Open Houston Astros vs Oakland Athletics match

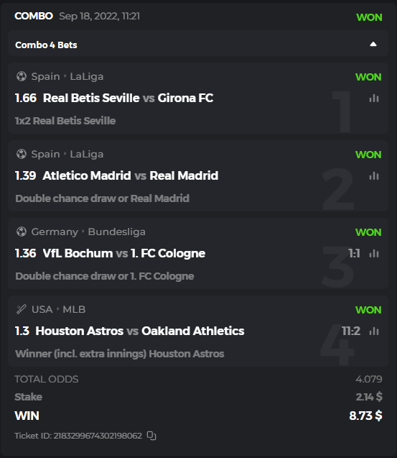click(140, 331)
